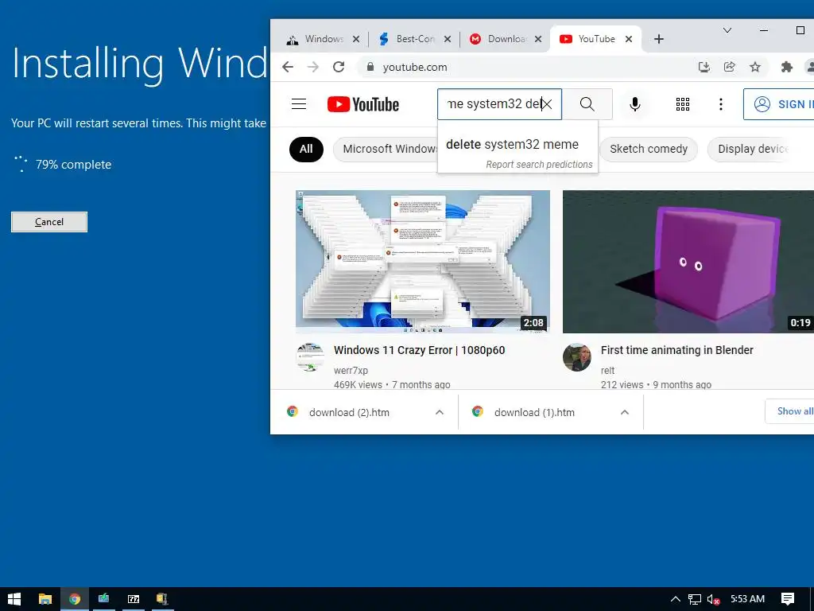The image size is (814, 611).
Task: Share this page via the share icon
Action: pos(730,67)
